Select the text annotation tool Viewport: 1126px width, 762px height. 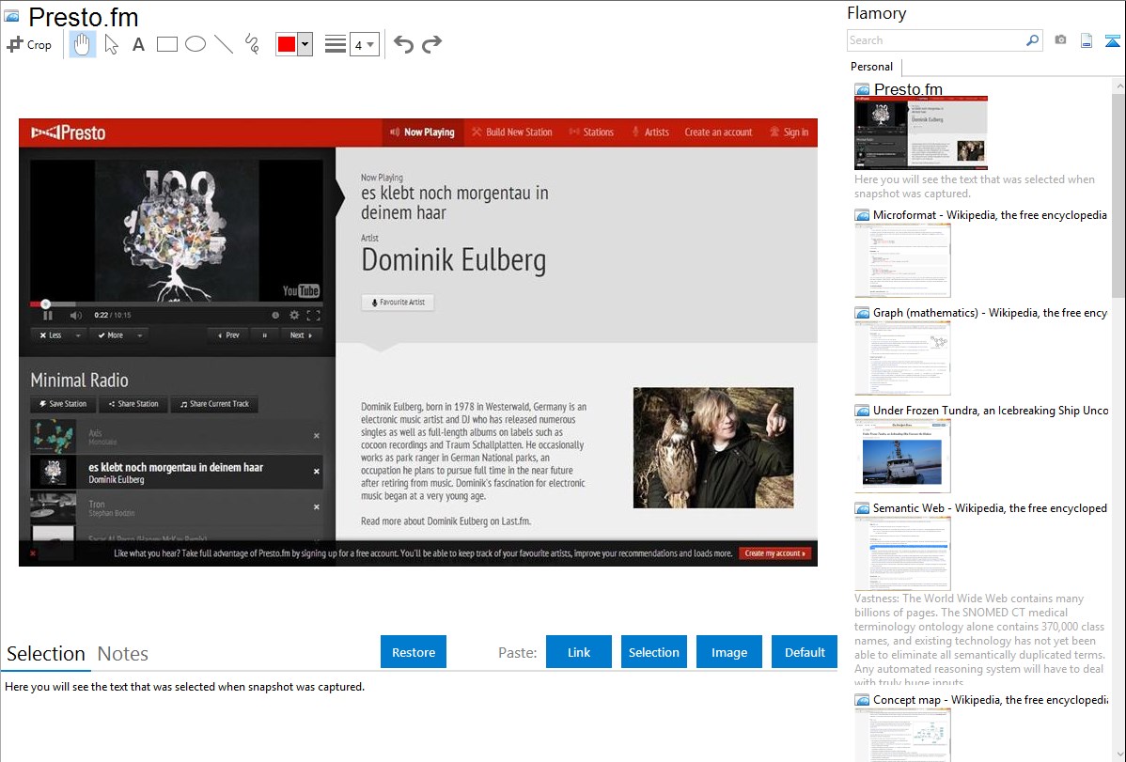click(x=138, y=44)
